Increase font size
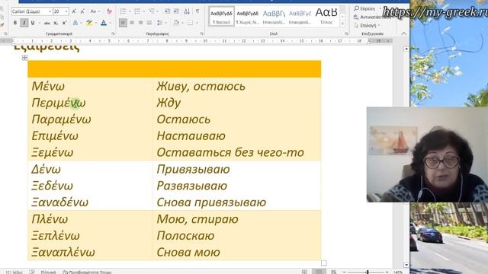Viewport: 488px width, 274px height. point(74,11)
